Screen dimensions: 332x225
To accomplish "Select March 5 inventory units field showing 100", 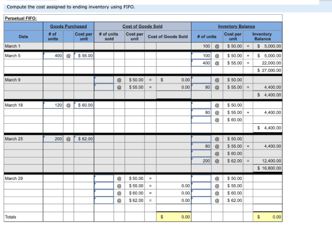I will 201,56.
